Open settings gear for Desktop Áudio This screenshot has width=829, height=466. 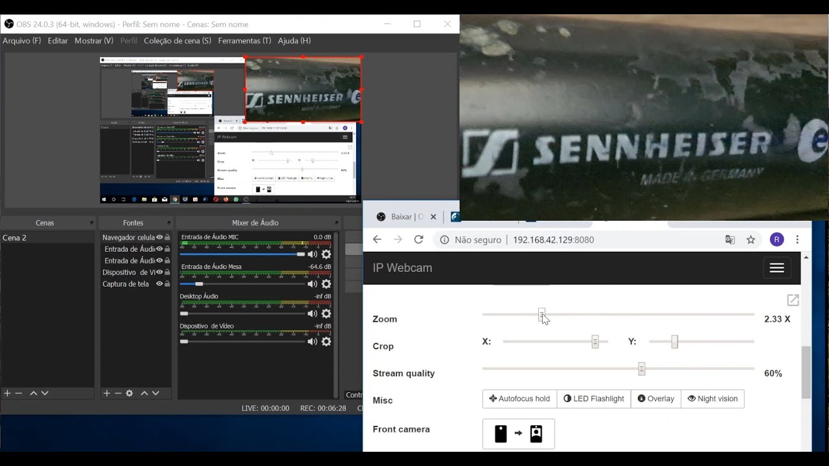point(326,313)
